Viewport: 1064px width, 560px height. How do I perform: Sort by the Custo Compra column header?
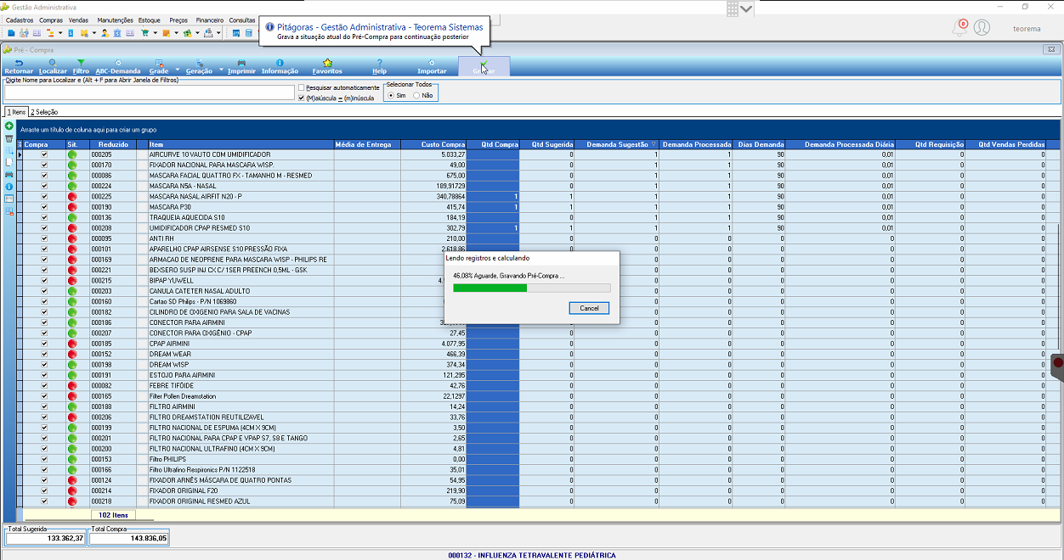coord(433,144)
